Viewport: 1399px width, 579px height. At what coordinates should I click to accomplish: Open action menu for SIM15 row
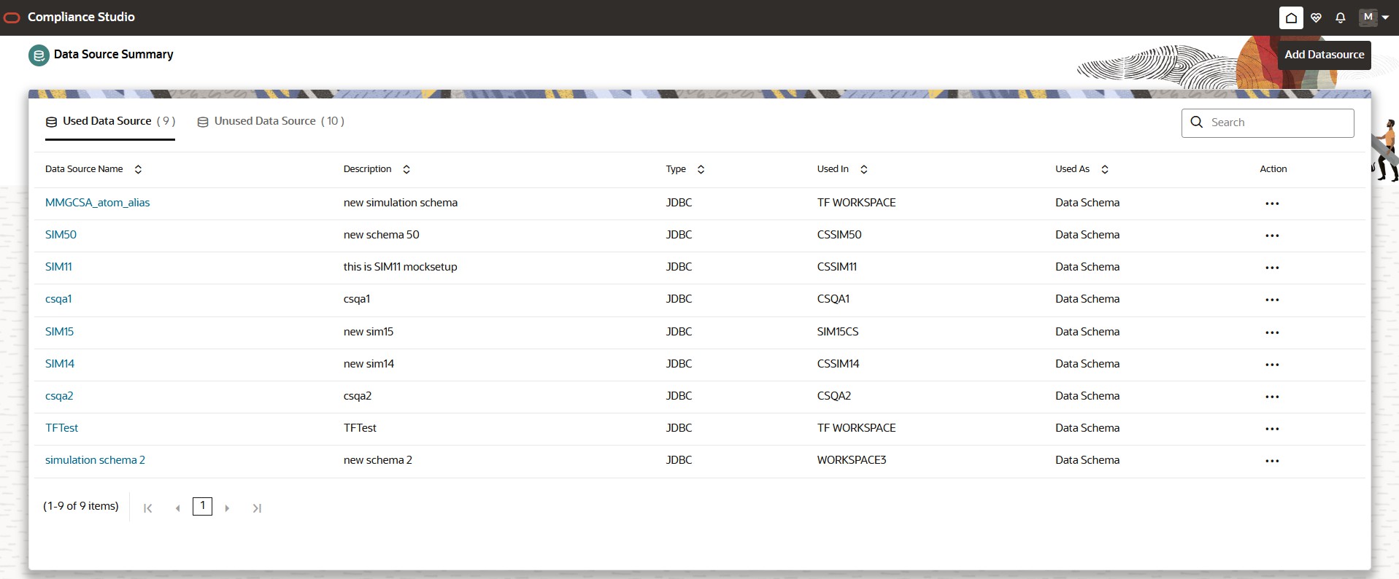point(1272,333)
